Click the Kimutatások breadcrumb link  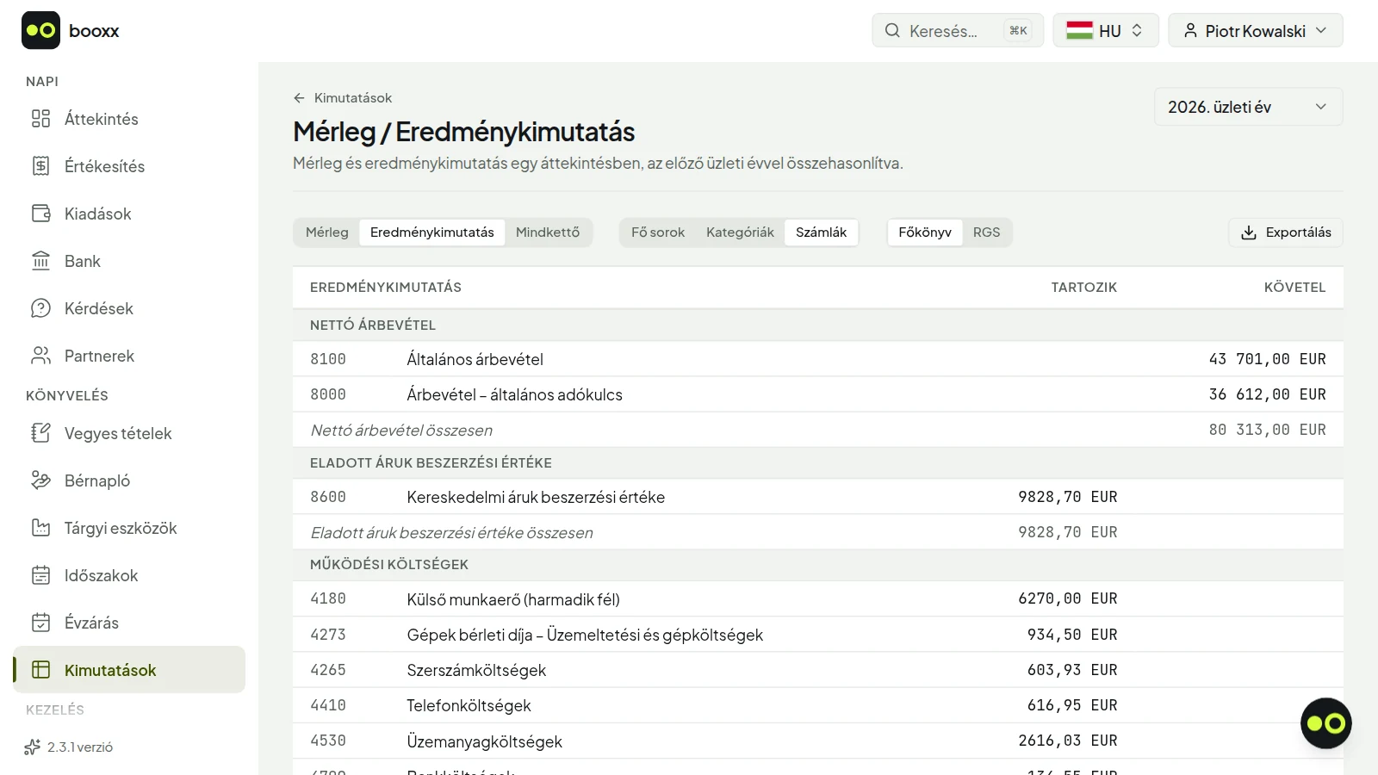(x=353, y=98)
